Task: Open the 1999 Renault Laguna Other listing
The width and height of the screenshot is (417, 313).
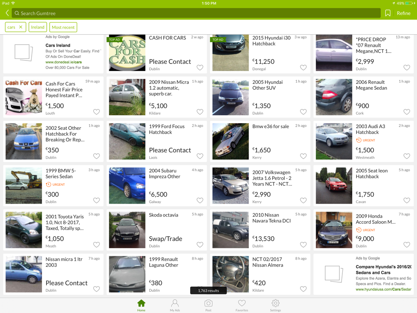Action: (157, 274)
